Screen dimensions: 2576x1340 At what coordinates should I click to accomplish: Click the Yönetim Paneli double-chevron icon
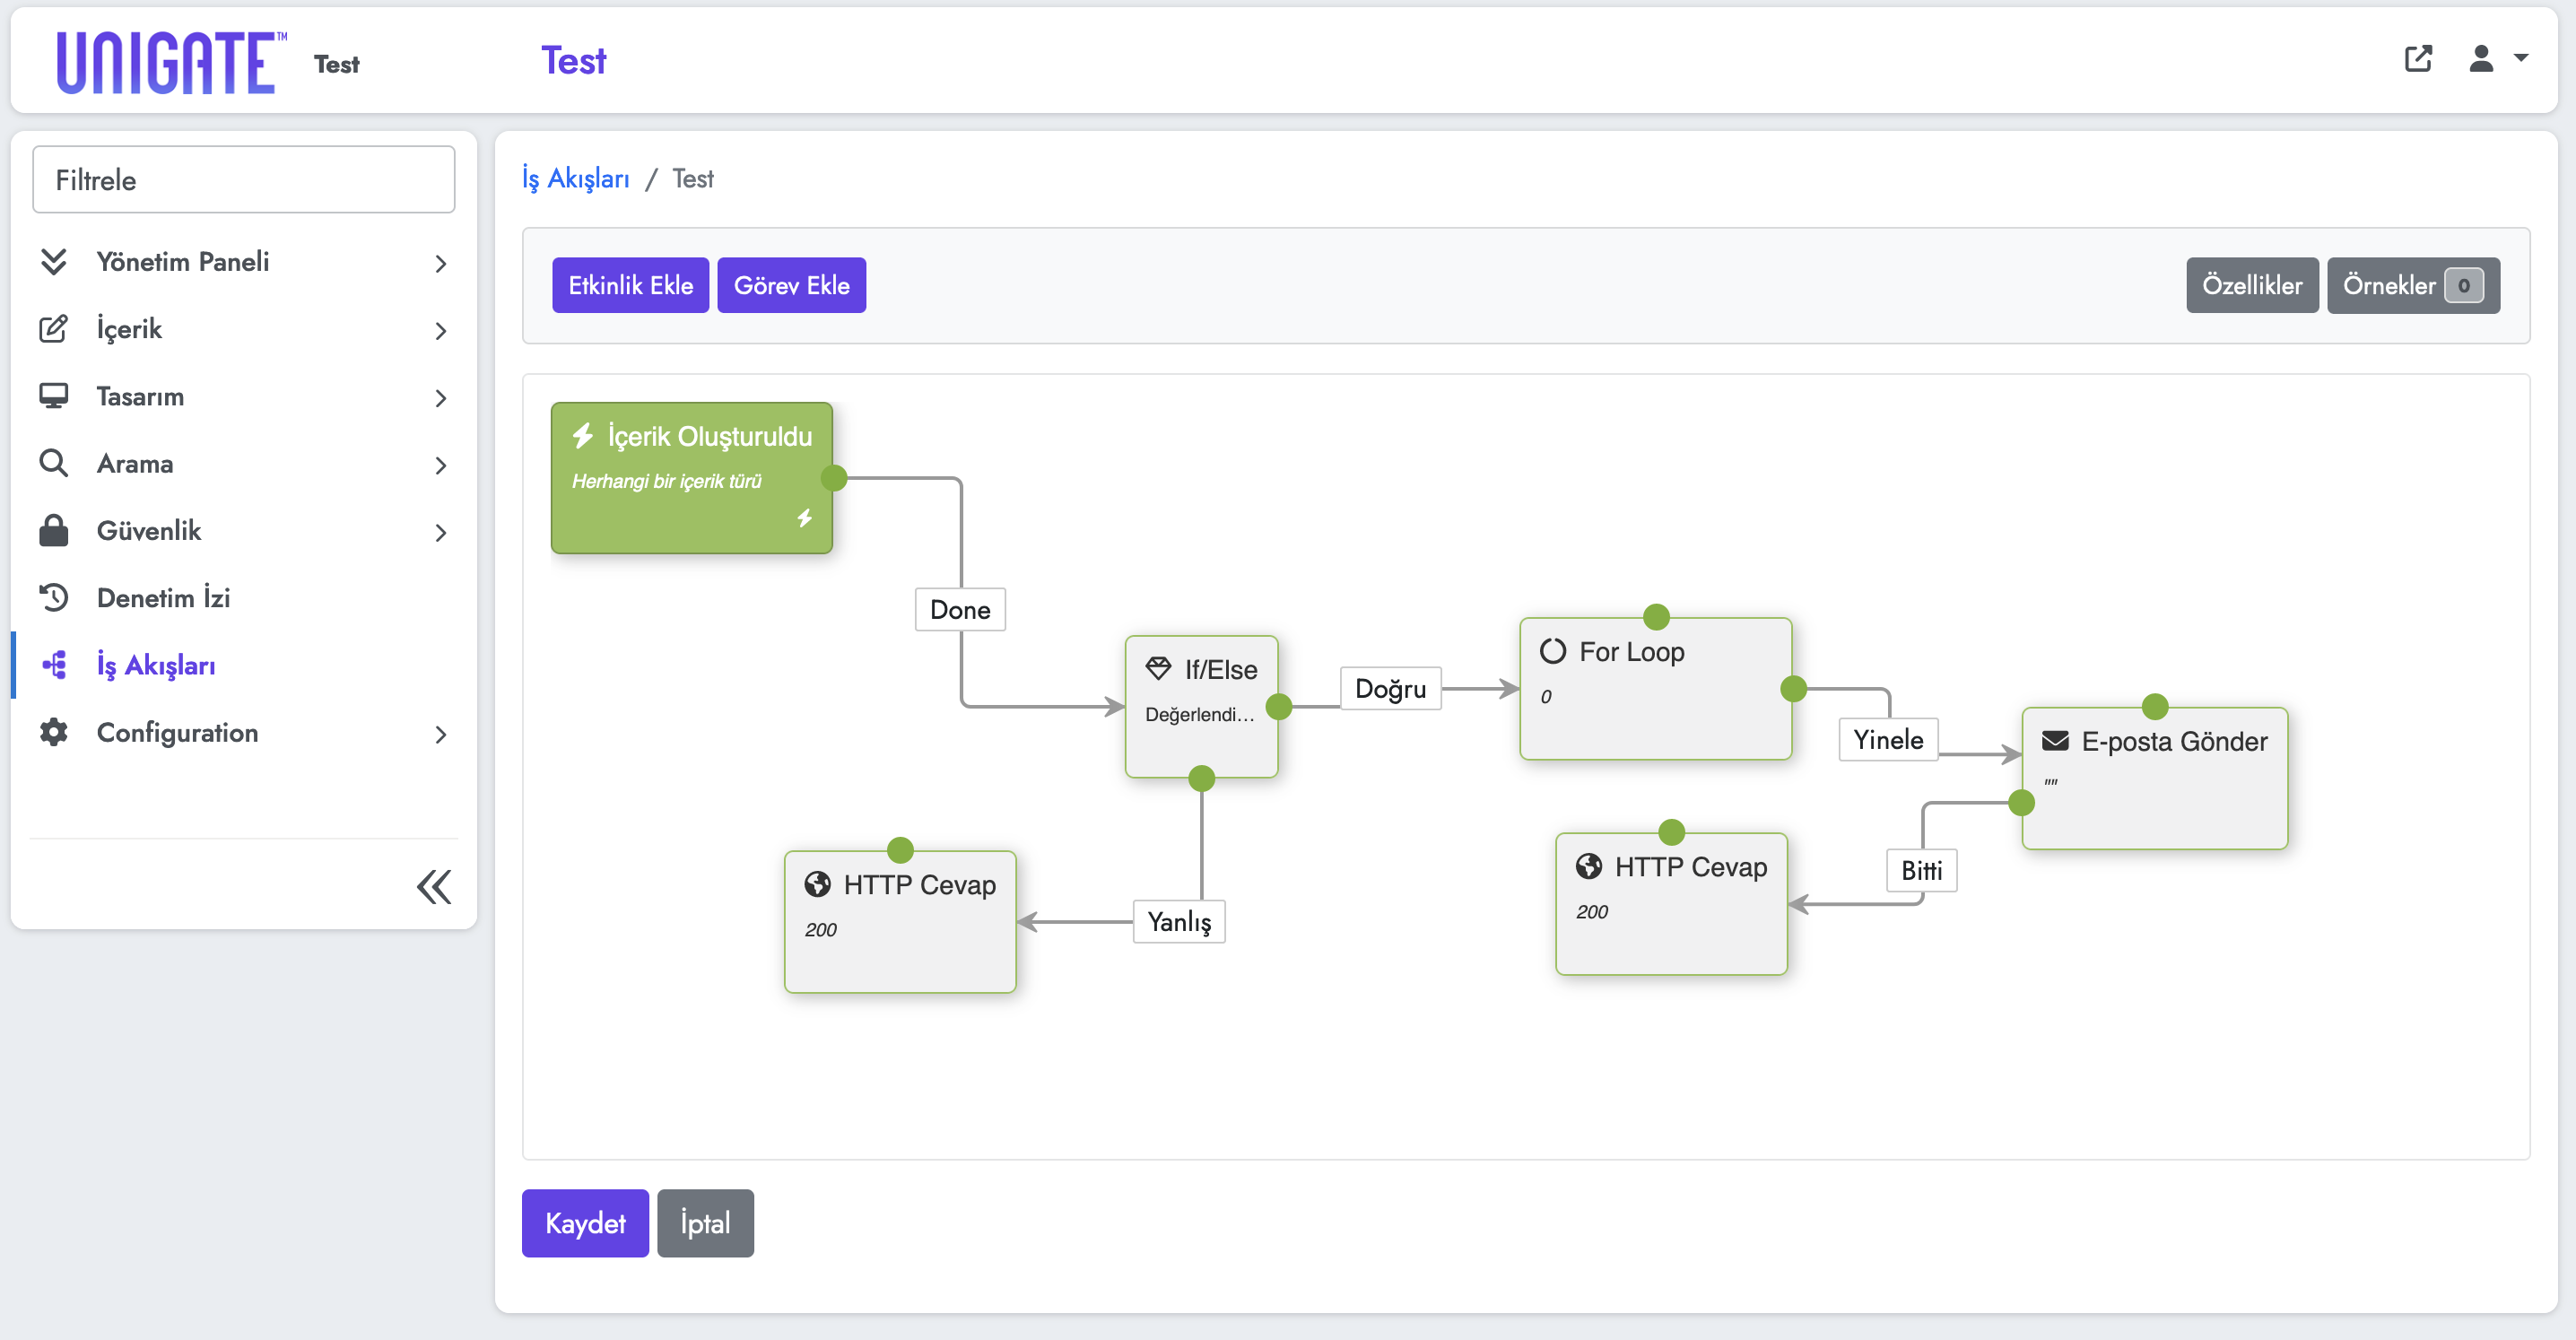click(x=53, y=262)
